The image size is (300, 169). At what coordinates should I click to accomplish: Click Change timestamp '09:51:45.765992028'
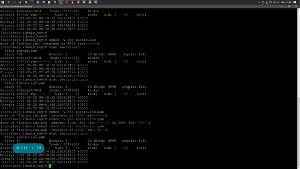point(57,105)
